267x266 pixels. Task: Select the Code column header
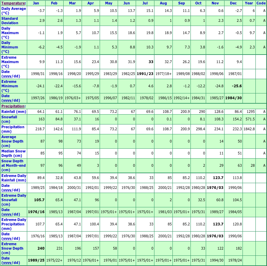click(261, 3)
